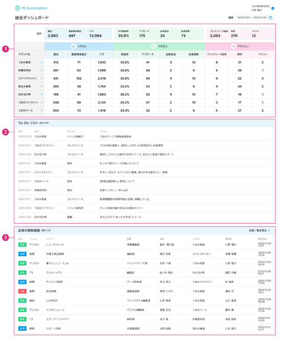Expand the うまみベース brand row chevron

pos(41,111)
